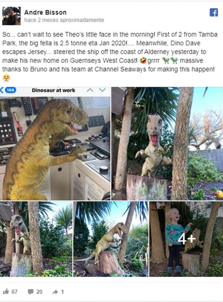Open Andre Bisson's profile picture
The image size is (223, 302).
[x=11, y=16]
